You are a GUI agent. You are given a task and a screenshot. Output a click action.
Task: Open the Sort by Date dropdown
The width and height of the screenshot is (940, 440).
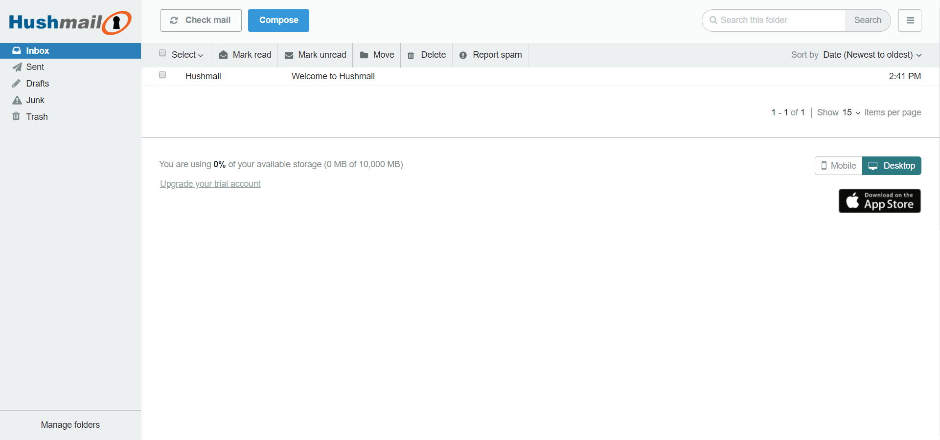(872, 55)
